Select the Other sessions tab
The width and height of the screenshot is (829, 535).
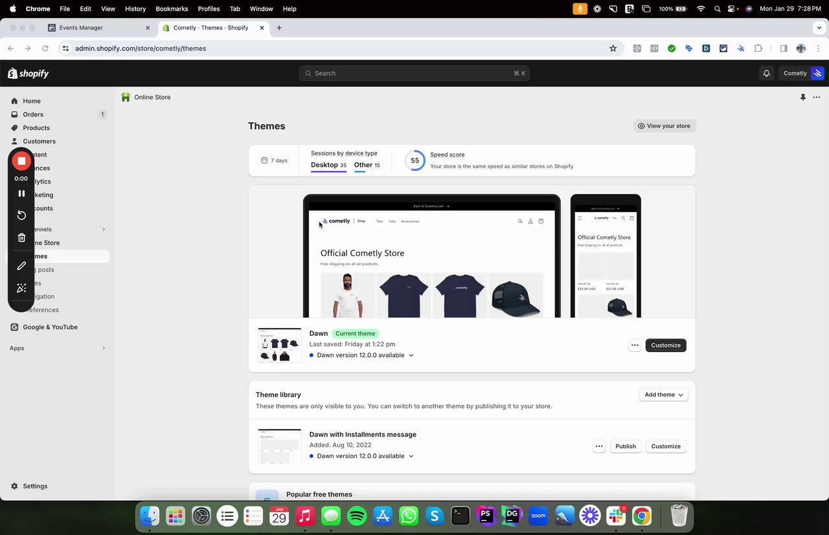pyautogui.click(x=367, y=166)
